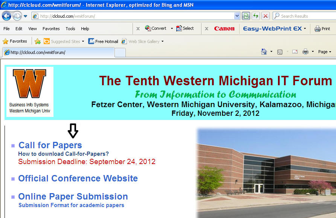Open a new blank tab
The height and width of the screenshot is (218, 336).
point(120,52)
